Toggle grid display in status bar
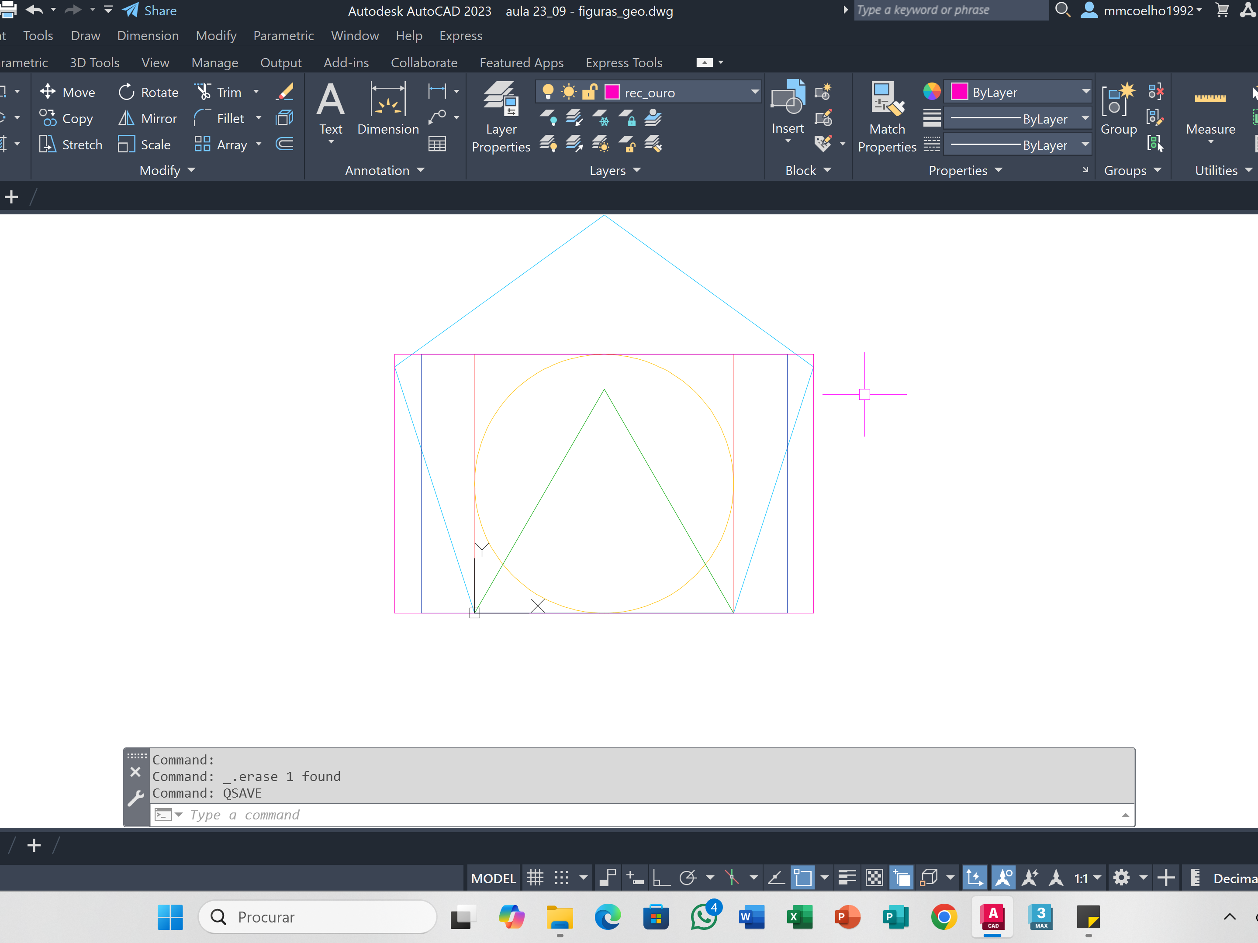 click(535, 878)
